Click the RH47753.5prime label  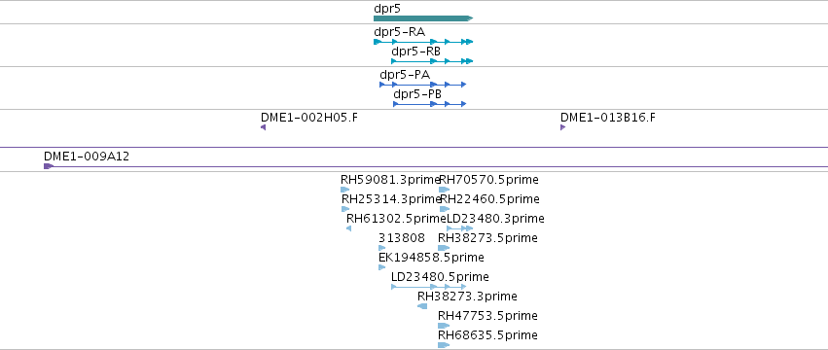487,316
